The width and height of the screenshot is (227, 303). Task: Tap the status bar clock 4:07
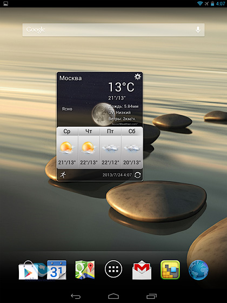click(x=221, y=4)
